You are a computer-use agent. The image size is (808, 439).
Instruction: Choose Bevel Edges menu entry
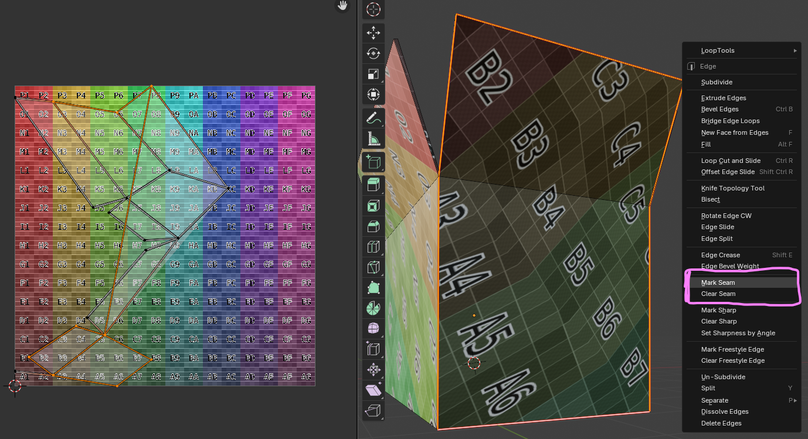click(x=719, y=109)
